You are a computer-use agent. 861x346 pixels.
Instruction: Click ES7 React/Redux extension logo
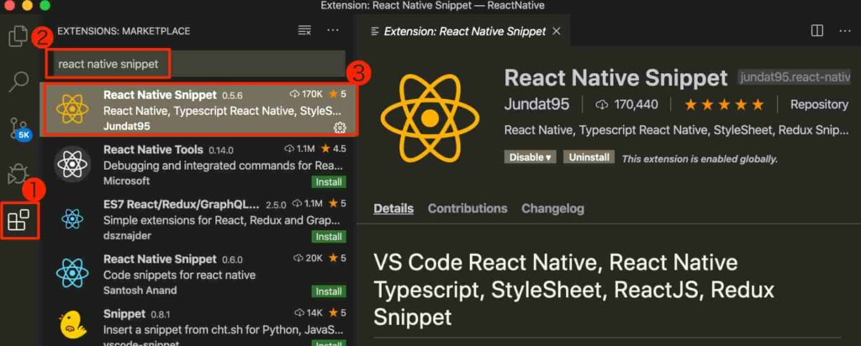[x=72, y=219]
